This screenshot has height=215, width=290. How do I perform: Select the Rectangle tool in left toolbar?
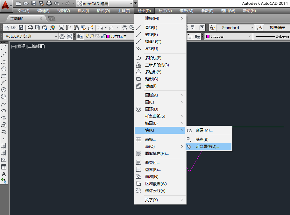coord(4,76)
